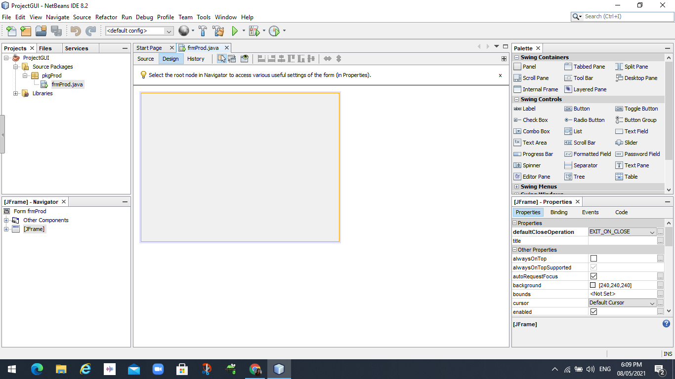Switch to History view of the form
The width and height of the screenshot is (675, 379).
coord(196,59)
